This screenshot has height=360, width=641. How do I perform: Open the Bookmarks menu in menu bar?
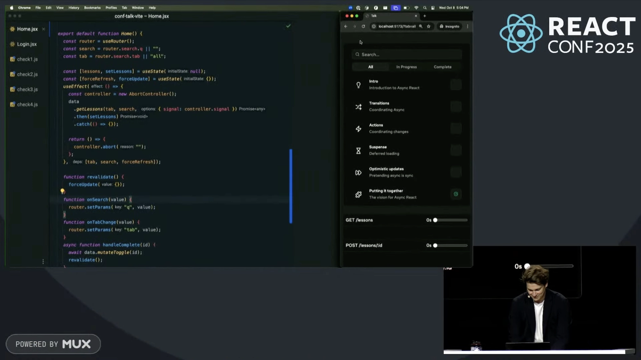pos(92,8)
